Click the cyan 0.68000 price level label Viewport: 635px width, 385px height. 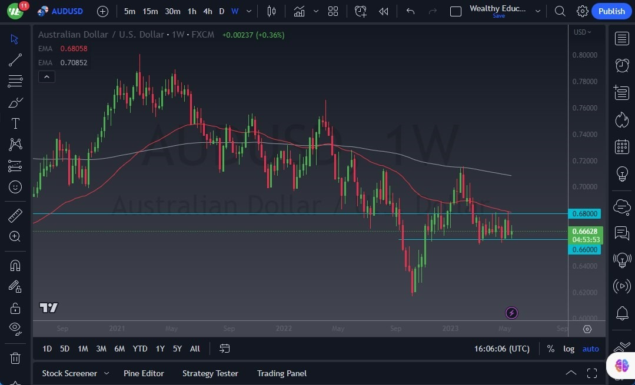(x=584, y=213)
